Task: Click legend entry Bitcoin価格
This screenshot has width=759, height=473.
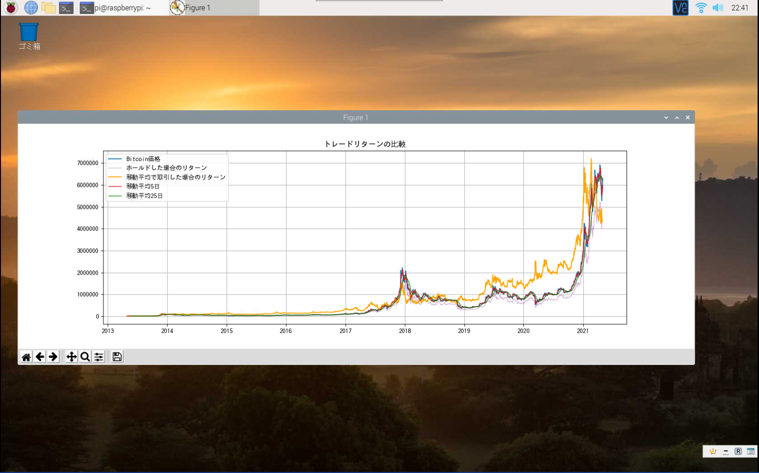Action: pos(143,159)
